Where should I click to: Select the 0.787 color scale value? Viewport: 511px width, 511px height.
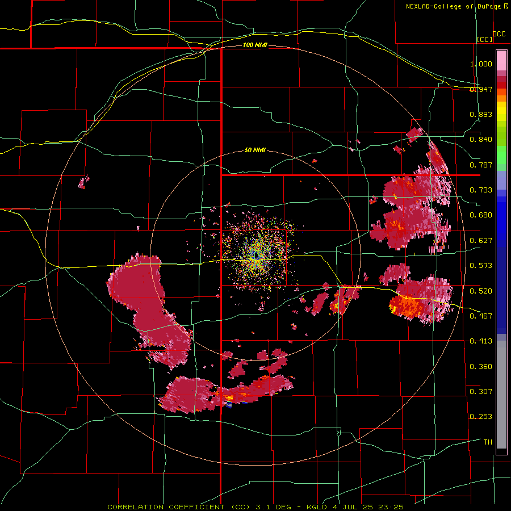(481, 165)
